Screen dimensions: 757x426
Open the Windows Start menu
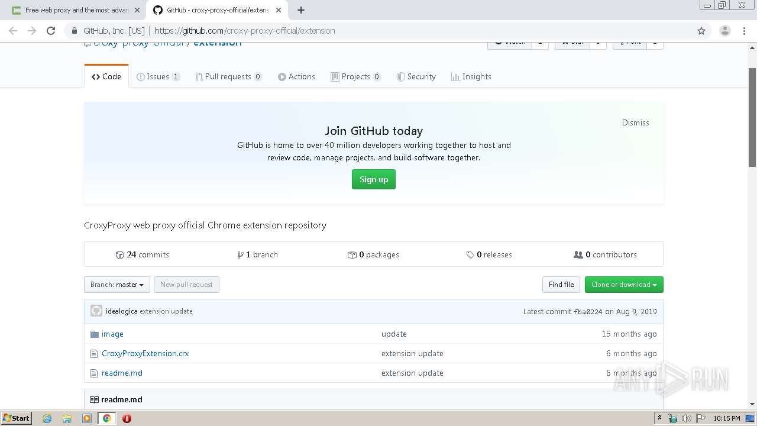(17, 418)
